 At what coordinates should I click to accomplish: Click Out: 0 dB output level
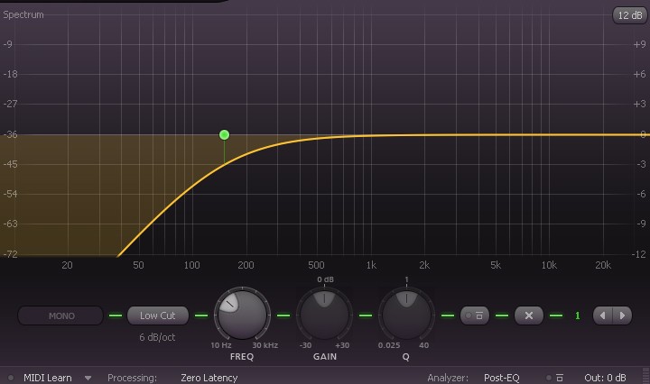pyautogui.click(x=605, y=378)
